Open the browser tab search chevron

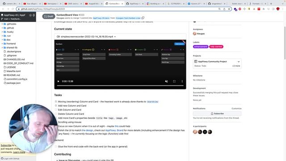pos(283,4)
